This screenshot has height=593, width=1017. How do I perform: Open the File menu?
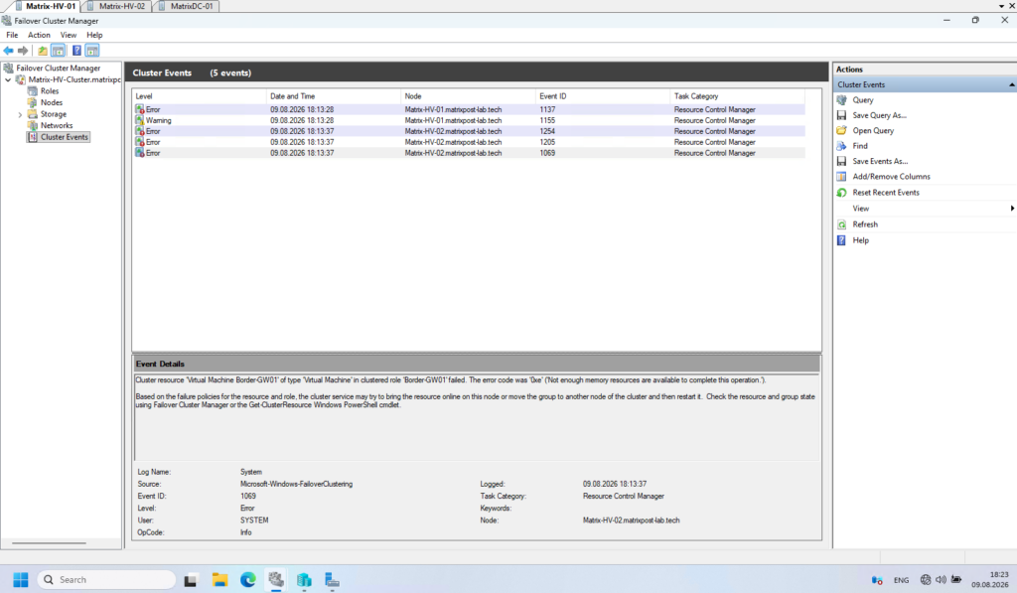[x=12, y=35]
